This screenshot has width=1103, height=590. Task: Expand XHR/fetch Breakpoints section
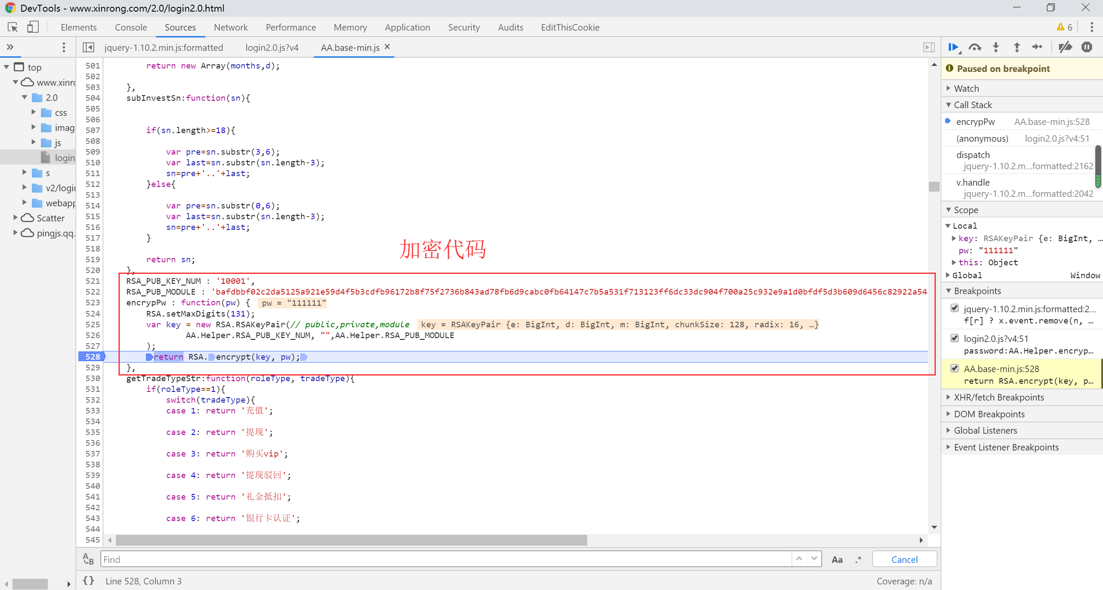[999, 397]
